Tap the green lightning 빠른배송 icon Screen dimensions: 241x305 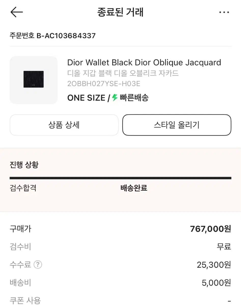pos(115,97)
